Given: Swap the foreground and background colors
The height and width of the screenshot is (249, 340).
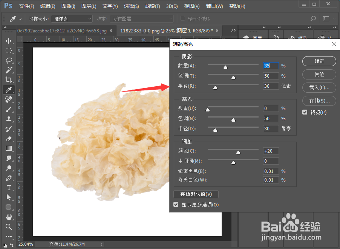Looking at the screenshot, I should pos(12,245).
